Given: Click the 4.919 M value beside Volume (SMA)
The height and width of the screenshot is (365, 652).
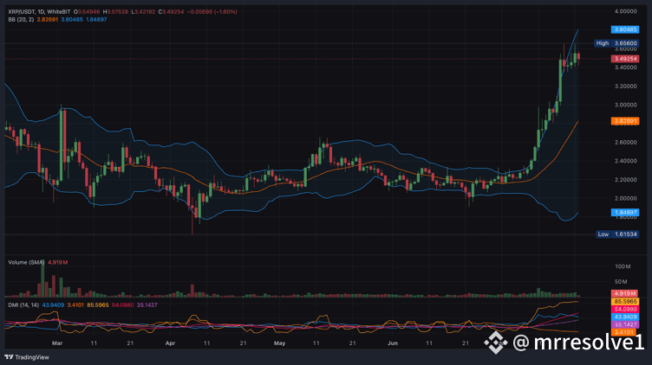Looking at the screenshot, I should [58, 262].
